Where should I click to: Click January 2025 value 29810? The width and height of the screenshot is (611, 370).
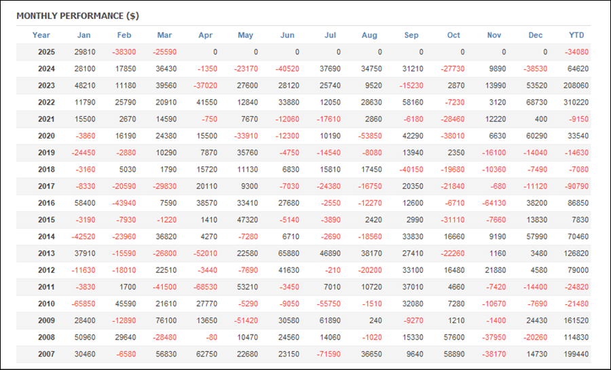85,52
